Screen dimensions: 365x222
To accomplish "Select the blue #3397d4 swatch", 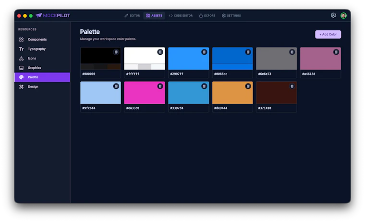I will click(x=189, y=92).
